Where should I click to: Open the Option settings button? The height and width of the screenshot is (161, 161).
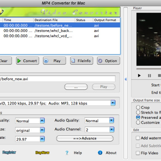(108, 61)
